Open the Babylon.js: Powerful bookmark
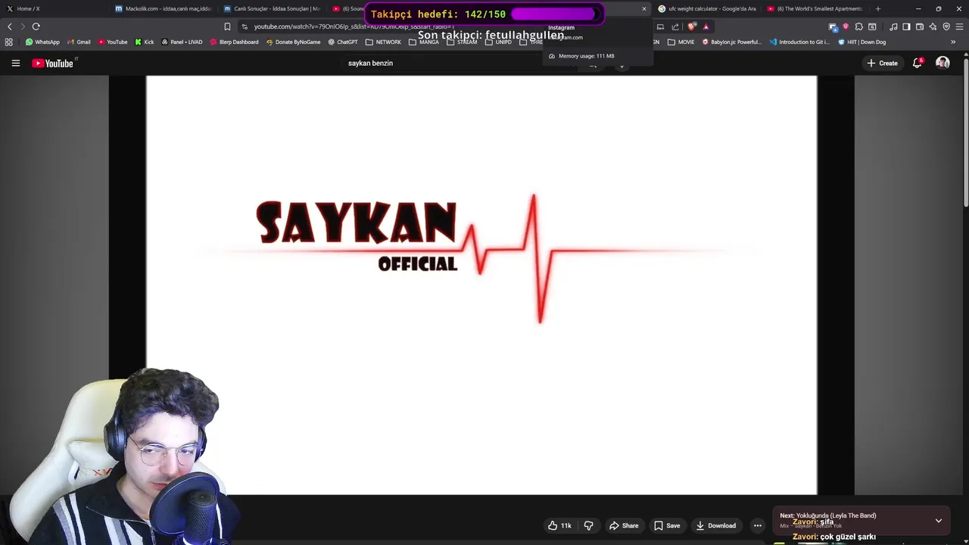The image size is (969, 545). 731,42
